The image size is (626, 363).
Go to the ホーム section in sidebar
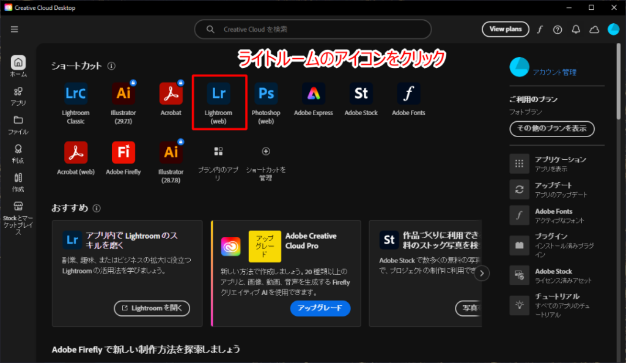(18, 66)
